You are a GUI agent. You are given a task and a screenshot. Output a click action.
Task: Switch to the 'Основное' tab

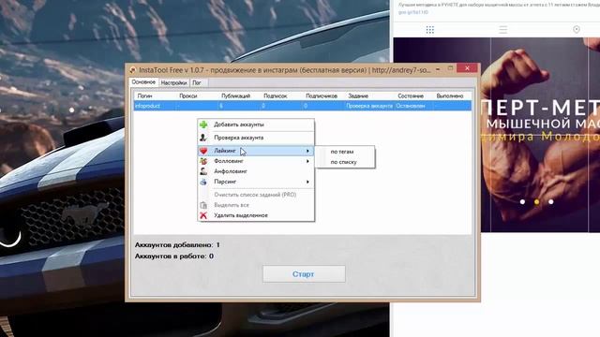143,82
